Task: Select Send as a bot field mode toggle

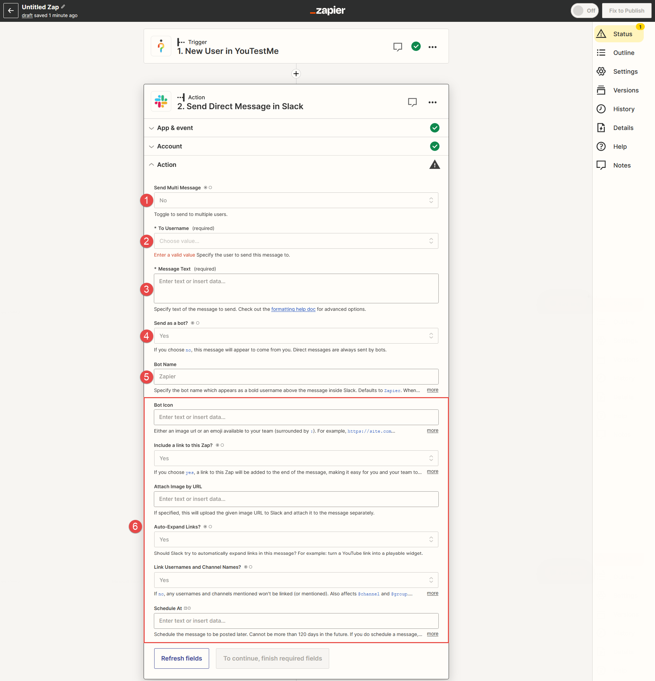Action: (x=195, y=323)
